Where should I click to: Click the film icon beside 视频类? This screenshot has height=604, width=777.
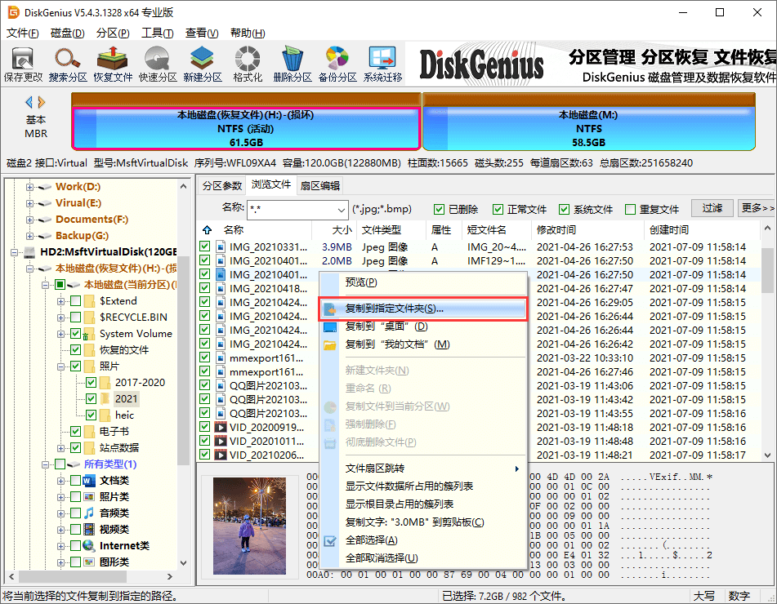(89, 529)
